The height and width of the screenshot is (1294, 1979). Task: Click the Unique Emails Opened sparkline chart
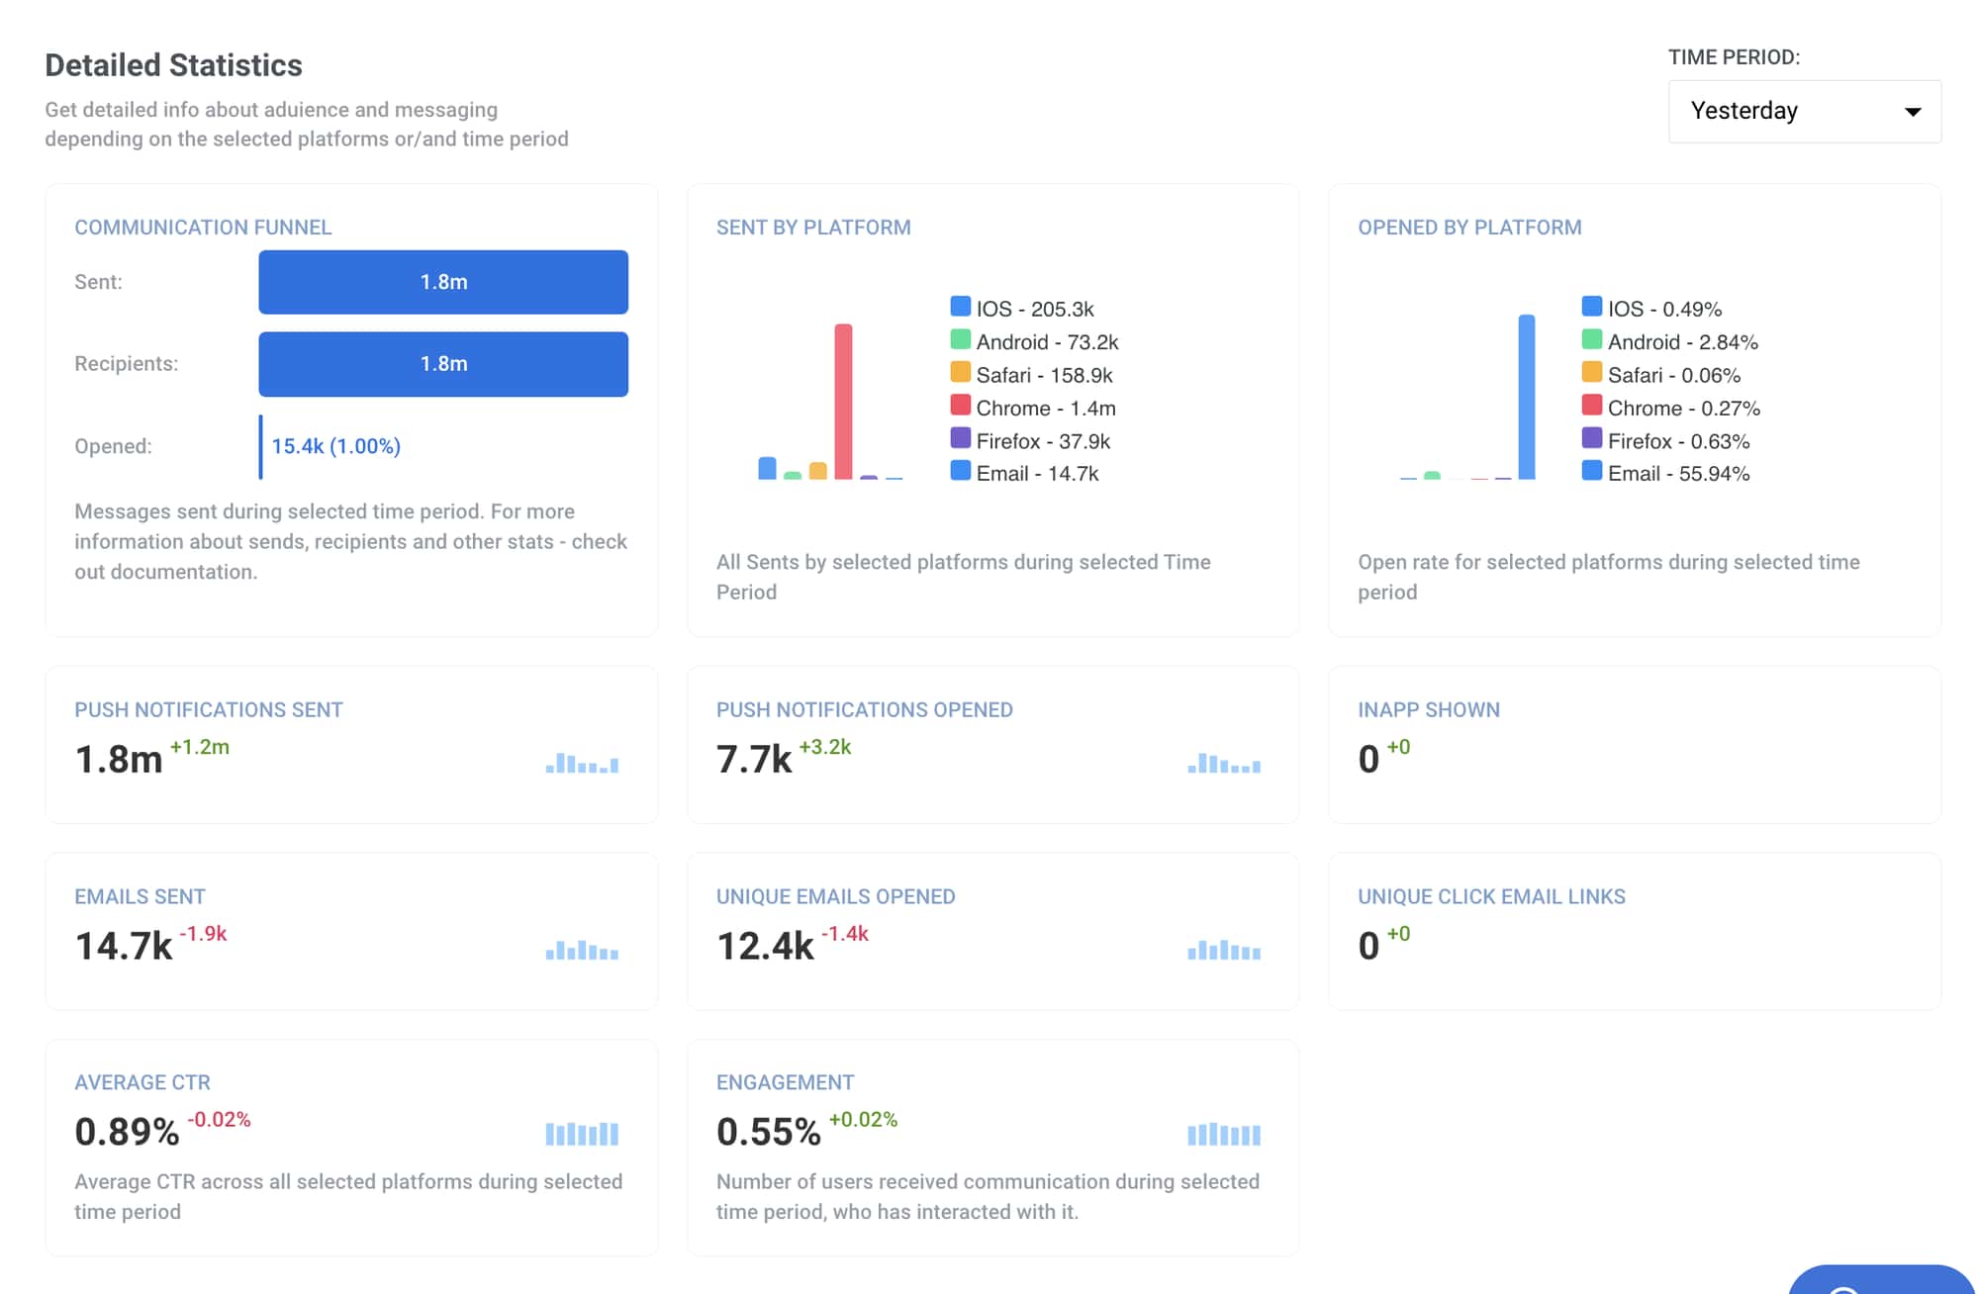[1222, 948]
